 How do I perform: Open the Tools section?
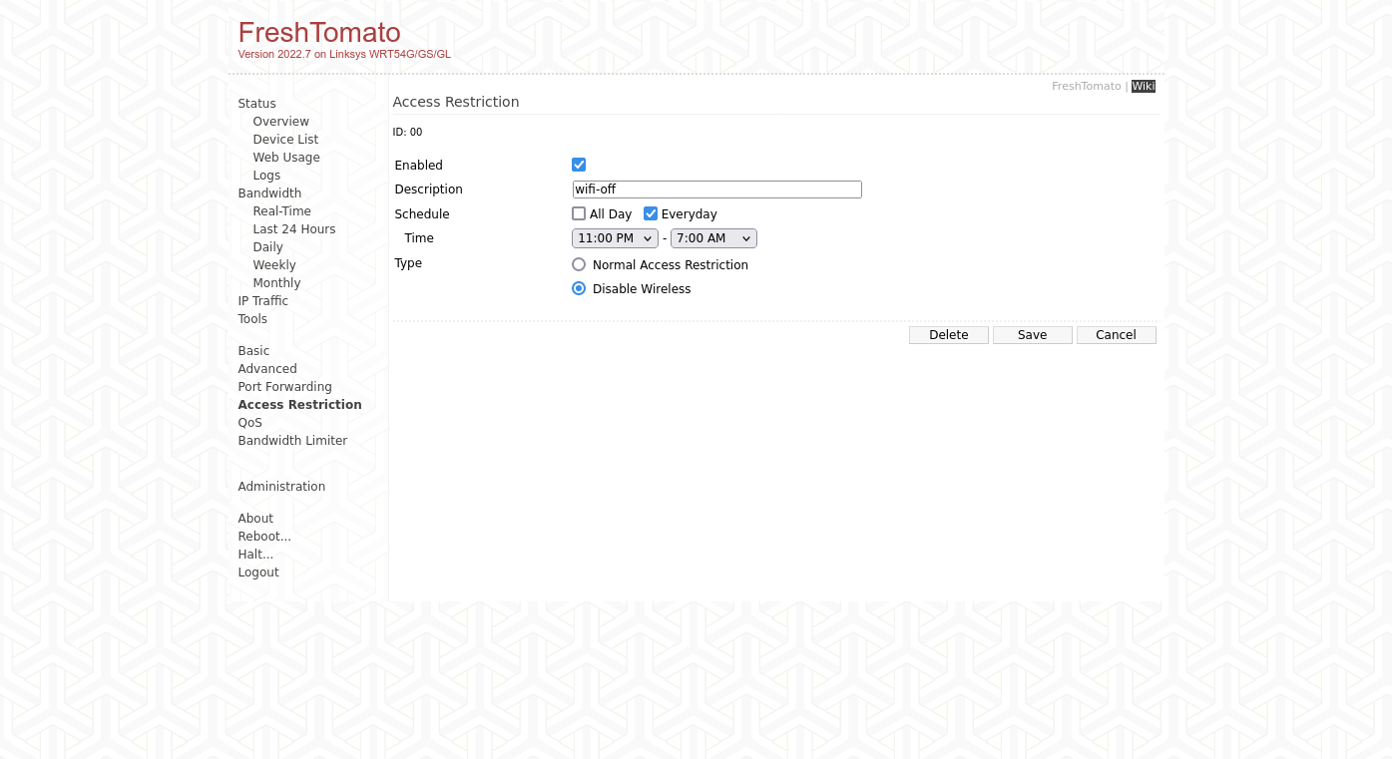(252, 319)
